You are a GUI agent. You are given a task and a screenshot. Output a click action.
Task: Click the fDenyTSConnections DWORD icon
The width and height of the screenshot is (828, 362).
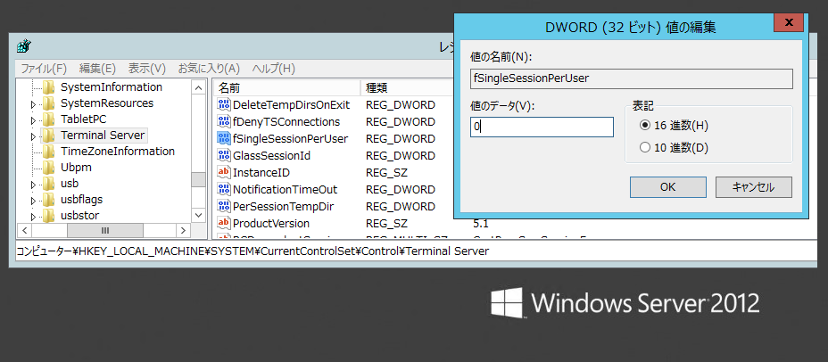(x=224, y=122)
